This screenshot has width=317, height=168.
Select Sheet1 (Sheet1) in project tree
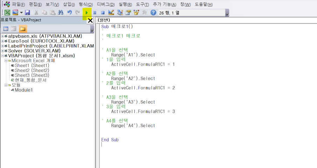[32, 65]
